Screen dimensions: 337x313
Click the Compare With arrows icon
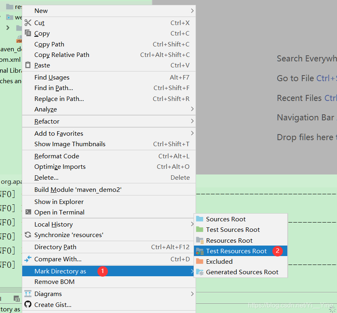click(28, 259)
